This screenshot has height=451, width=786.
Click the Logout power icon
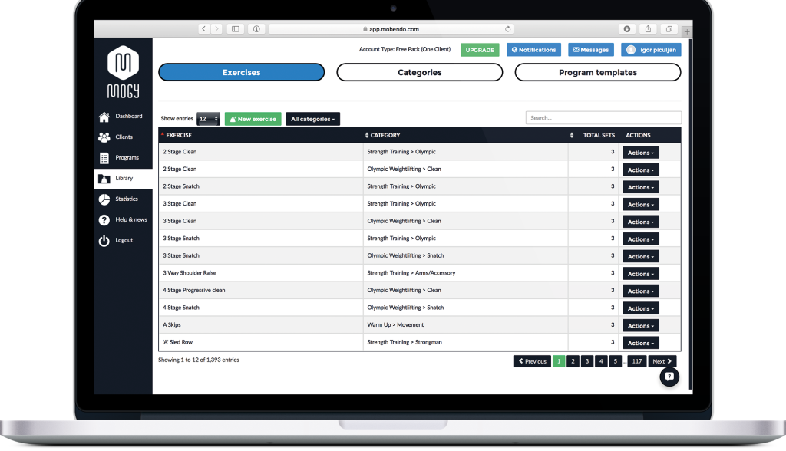(x=104, y=241)
